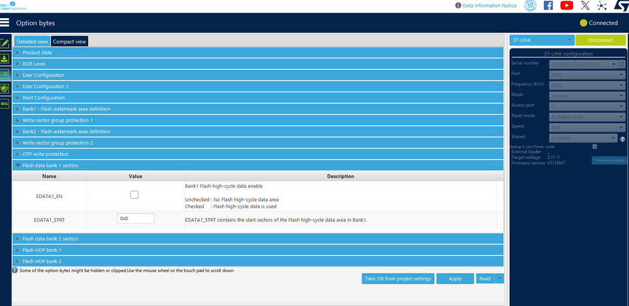Click the Target voltage 3.31 V text

536,158
